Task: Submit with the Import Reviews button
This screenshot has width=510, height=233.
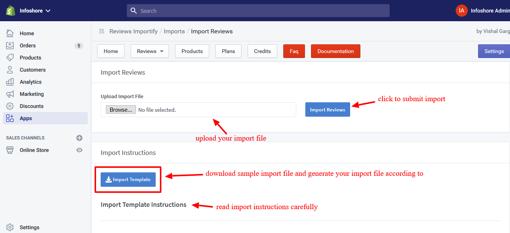Action: 328,109
